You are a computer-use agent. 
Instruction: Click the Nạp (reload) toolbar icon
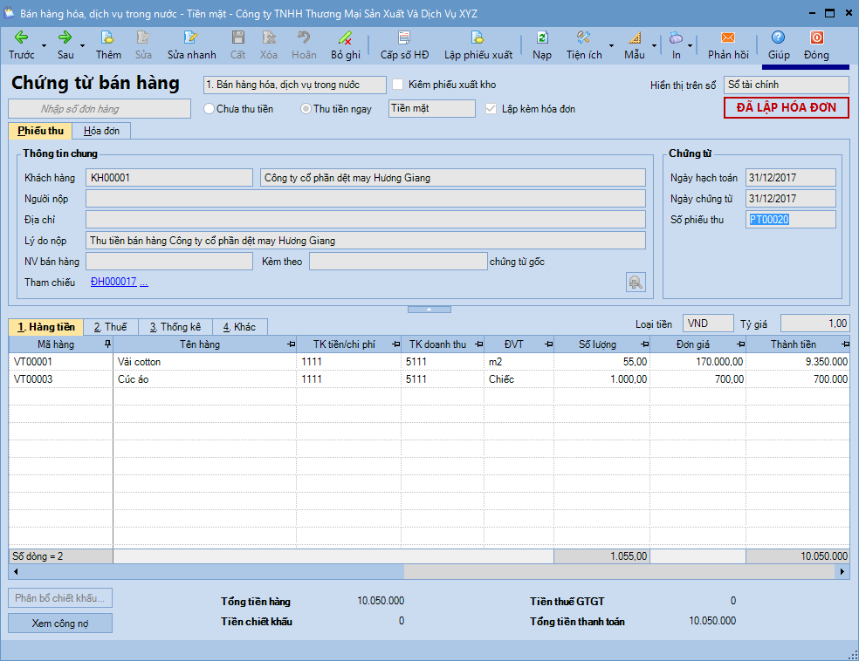(542, 37)
